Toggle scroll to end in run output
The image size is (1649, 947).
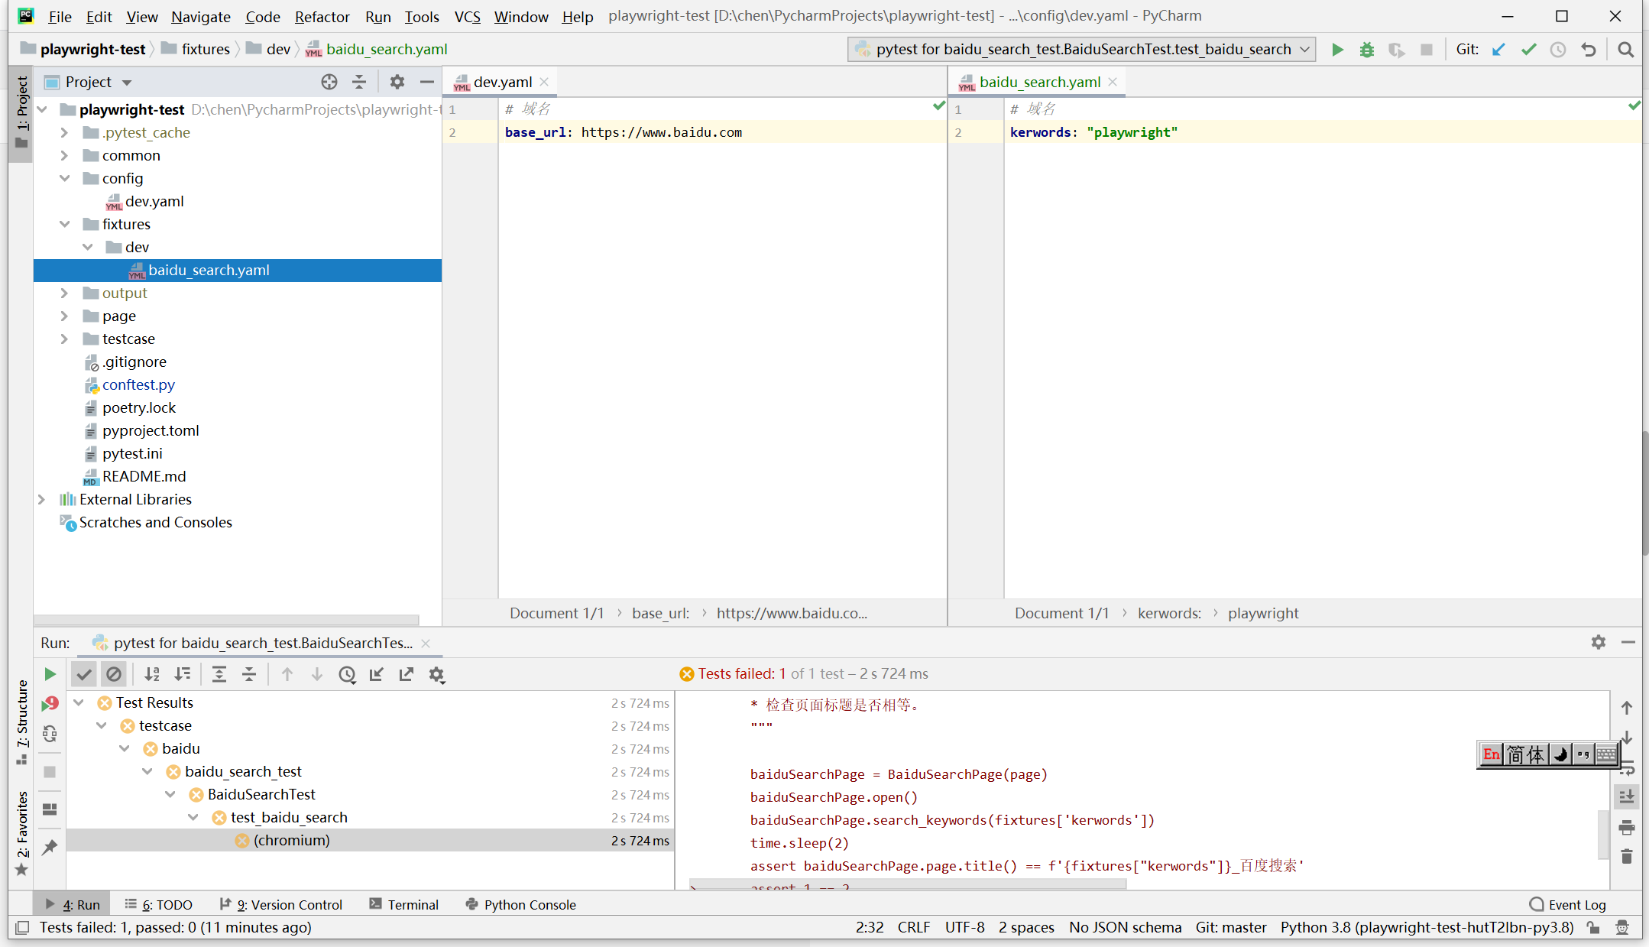[x=1627, y=796]
